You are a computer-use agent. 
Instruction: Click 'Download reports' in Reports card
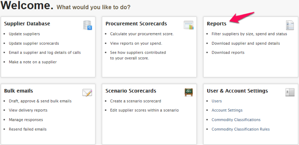coord(228,52)
